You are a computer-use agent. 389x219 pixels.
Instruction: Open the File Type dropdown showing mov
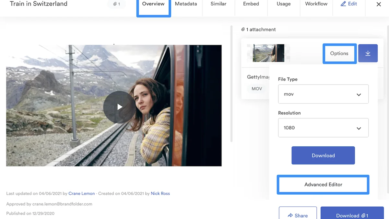pos(323,94)
